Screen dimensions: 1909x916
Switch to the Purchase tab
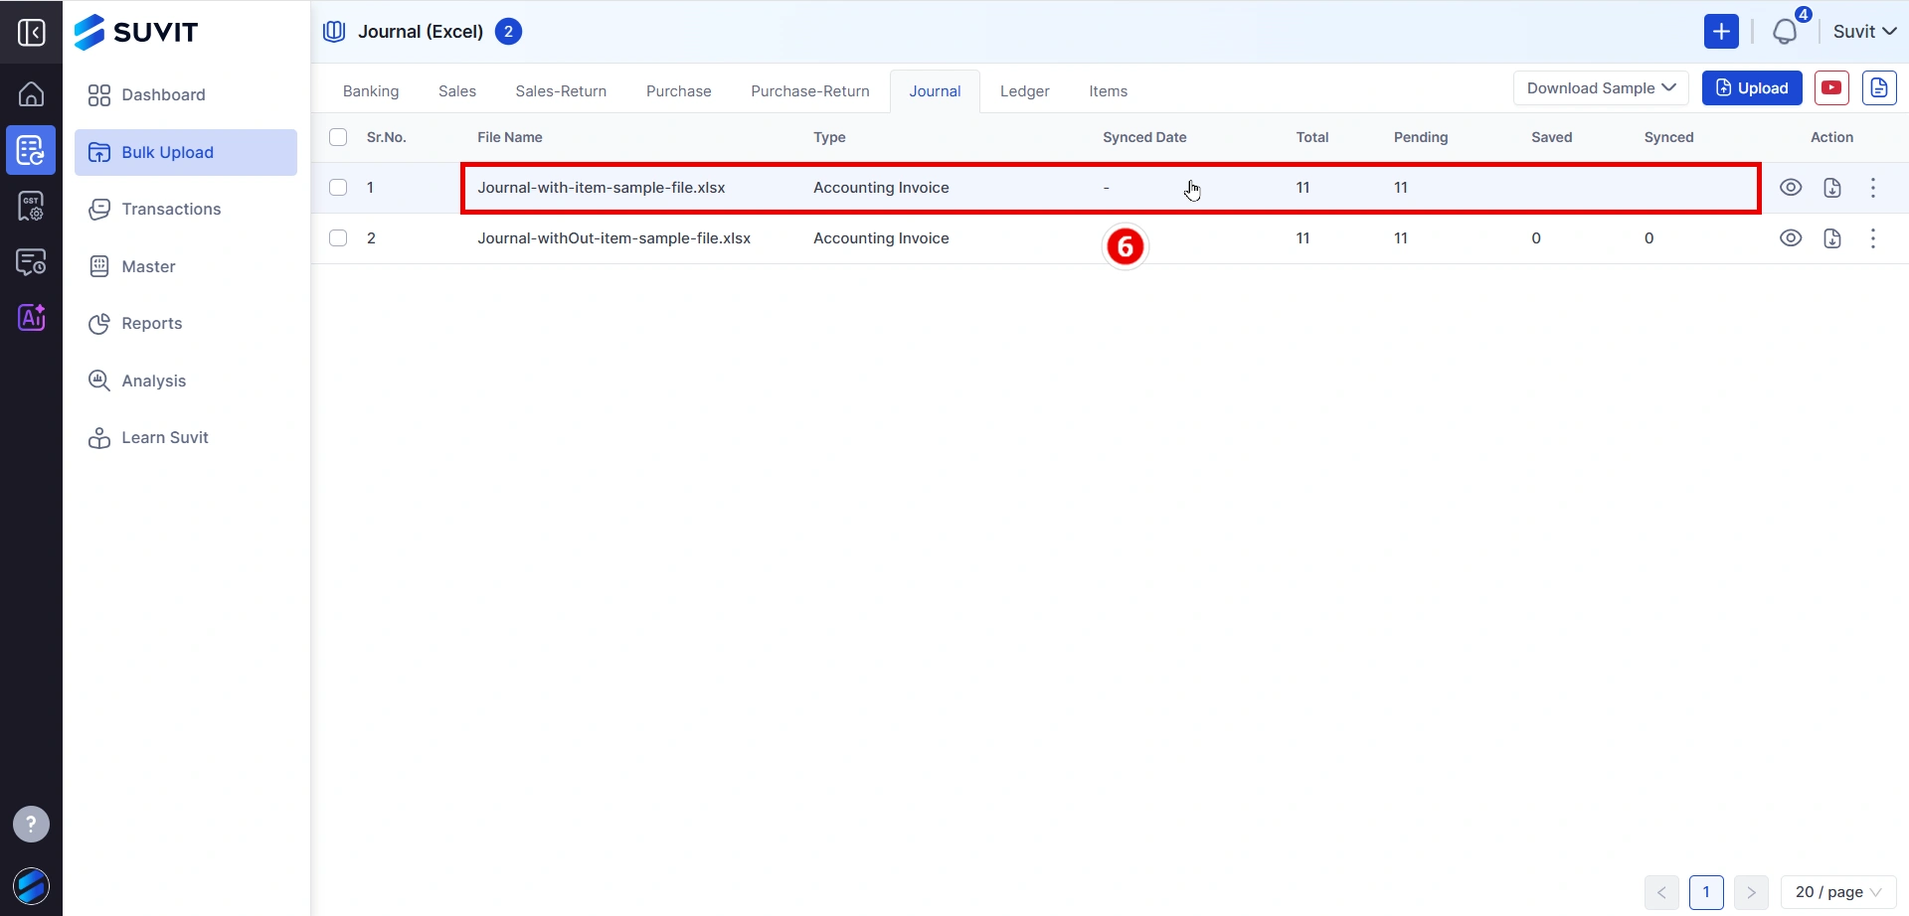pyautogui.click(x=679, y=91)
